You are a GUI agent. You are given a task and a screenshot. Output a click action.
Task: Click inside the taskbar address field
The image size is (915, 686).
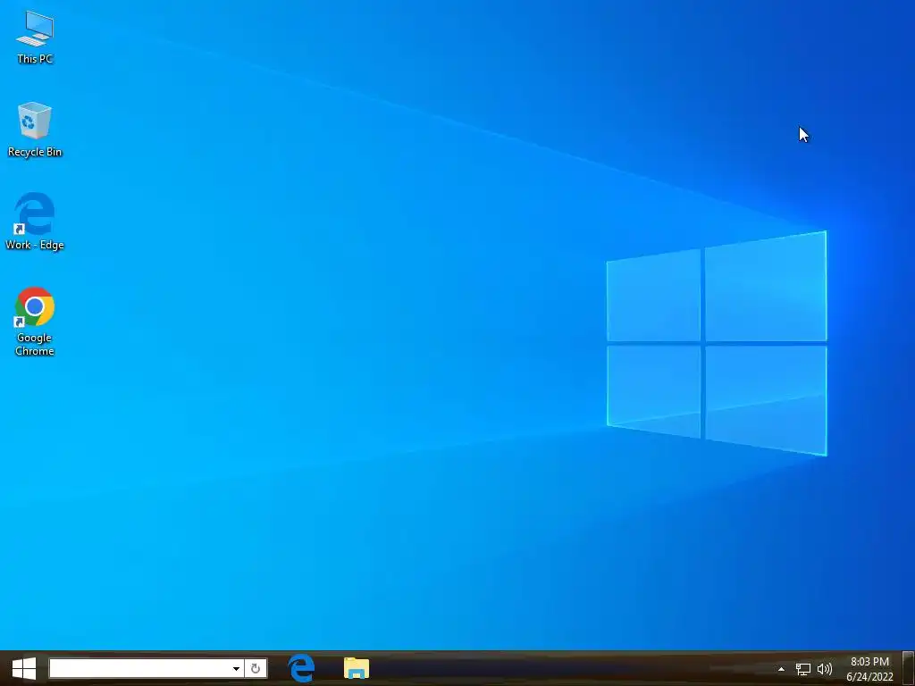coord(139,668)
